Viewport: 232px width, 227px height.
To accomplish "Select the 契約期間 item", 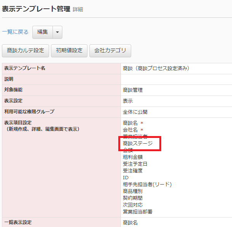I will 133,198.
